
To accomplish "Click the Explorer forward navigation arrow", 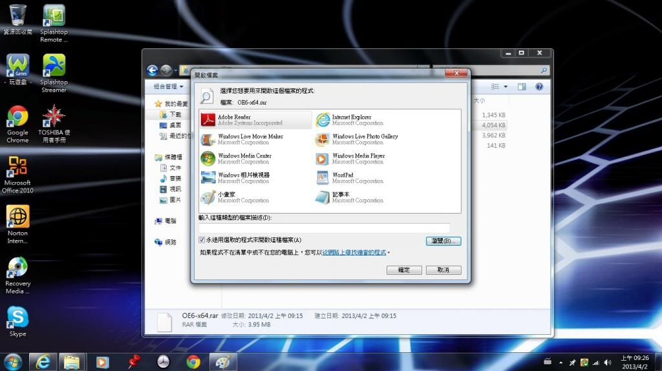I will click(166, 70).
